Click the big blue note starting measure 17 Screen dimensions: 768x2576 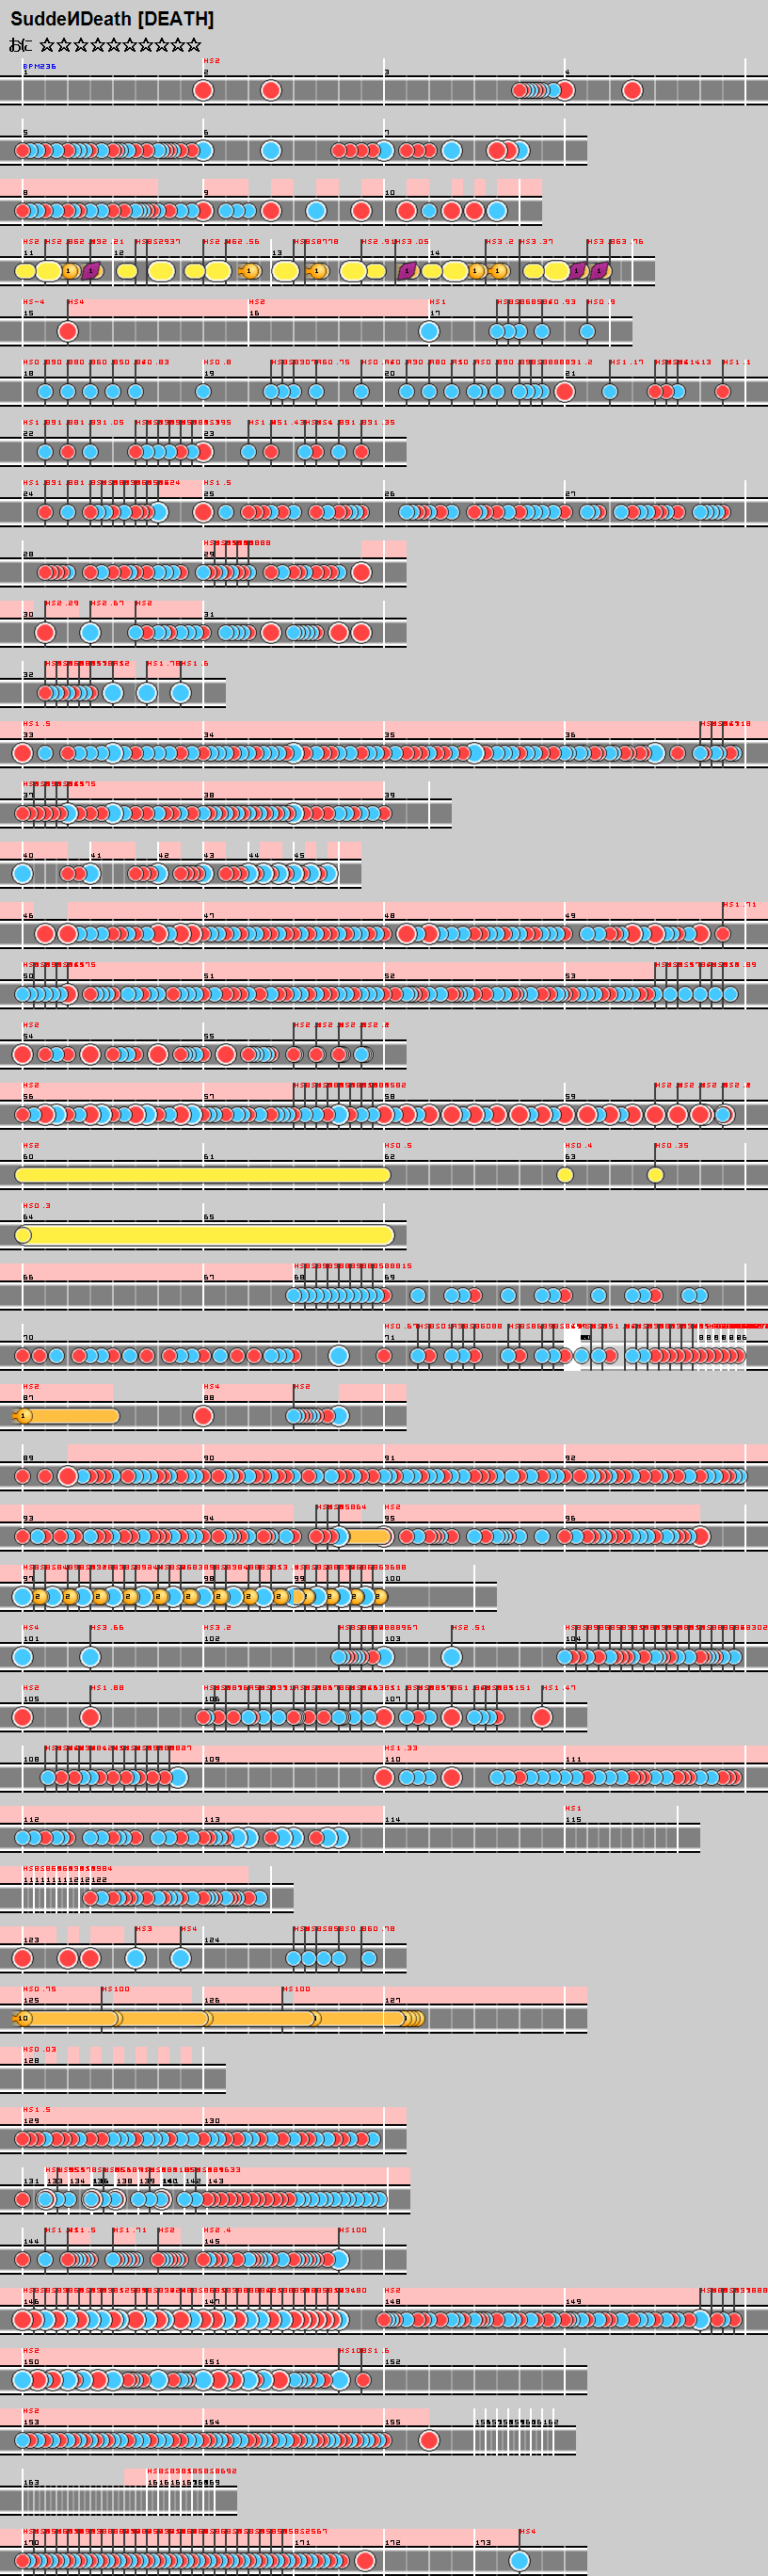click(x=429, y=331)
